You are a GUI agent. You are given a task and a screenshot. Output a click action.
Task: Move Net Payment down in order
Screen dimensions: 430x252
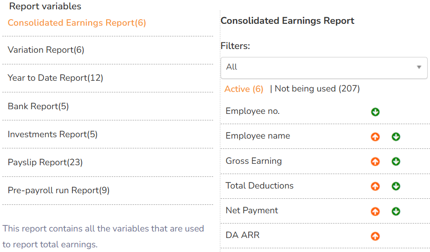point(396,211)
